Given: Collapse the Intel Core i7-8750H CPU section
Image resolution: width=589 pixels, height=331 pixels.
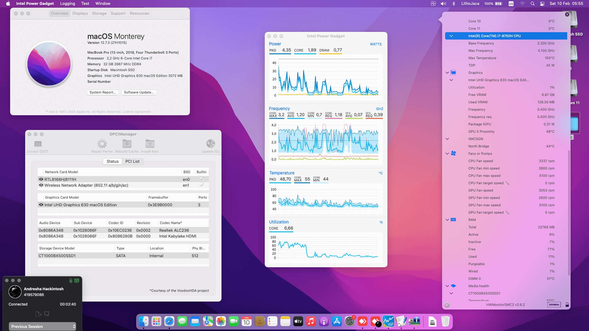Looking at the screenshot, I should (451, 36).
